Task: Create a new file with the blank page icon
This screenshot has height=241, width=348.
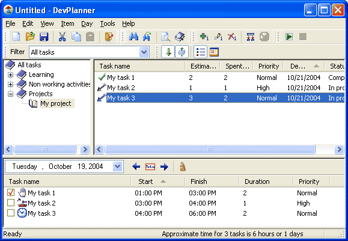Action: click(x=16, y=37)
